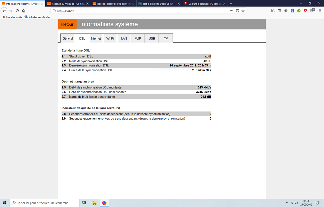Close the Réponse au message tab
Screen dimensions: 324x207
click(87, 4)
